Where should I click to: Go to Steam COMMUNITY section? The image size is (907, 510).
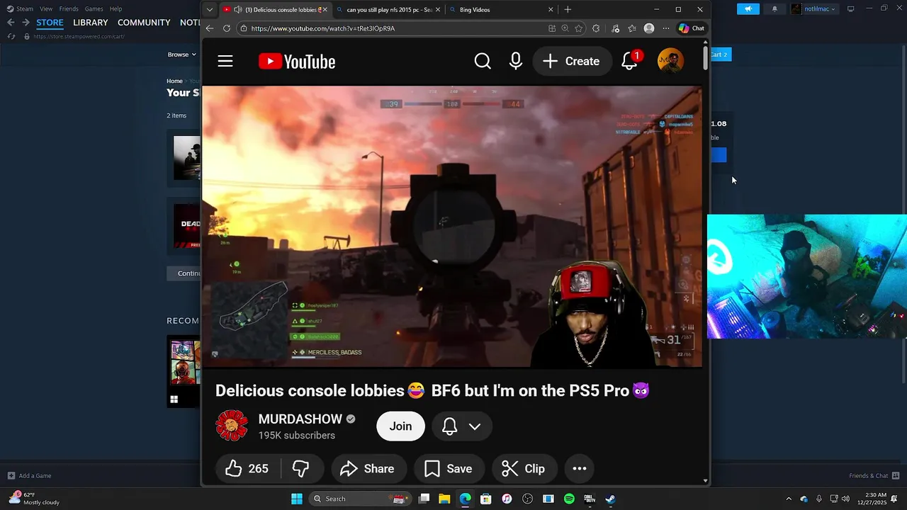144,23
